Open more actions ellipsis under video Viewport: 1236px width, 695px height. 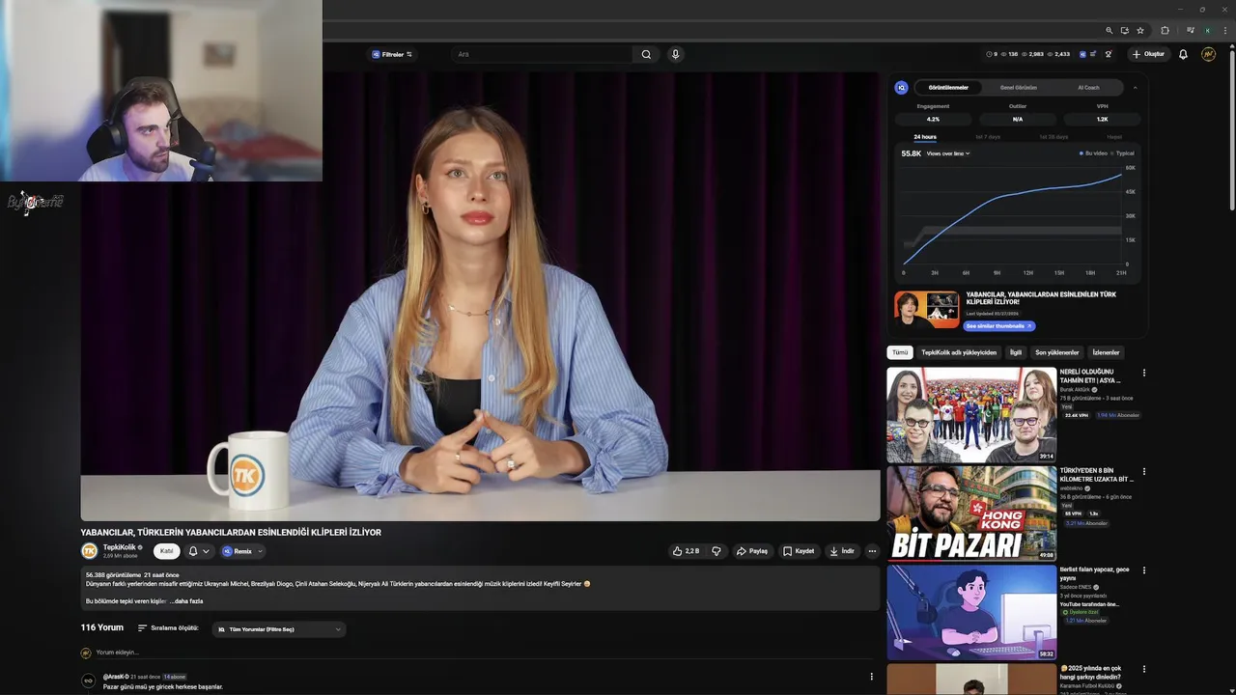[x=872, y=551]
